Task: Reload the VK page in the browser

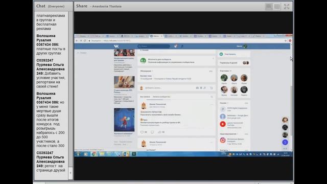Action: (85, 40)
